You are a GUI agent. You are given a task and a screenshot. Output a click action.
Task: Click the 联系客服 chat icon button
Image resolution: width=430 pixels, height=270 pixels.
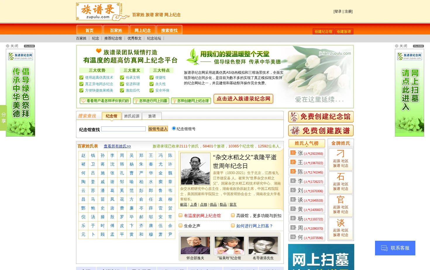[395, 248]
